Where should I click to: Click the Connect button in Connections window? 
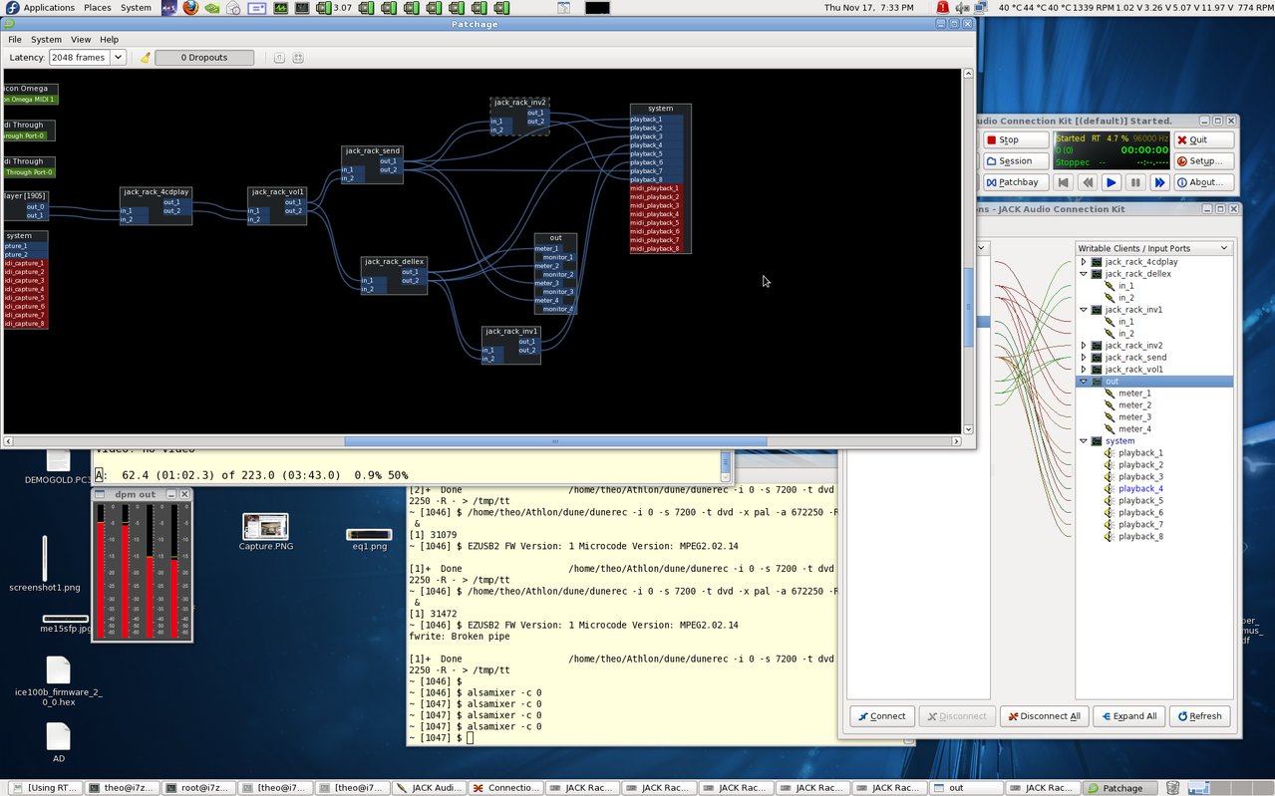pyautogui.click(x=882, y=716)
